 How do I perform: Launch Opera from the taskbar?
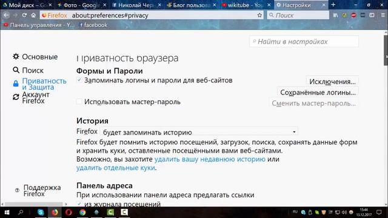tap(69, 213)
